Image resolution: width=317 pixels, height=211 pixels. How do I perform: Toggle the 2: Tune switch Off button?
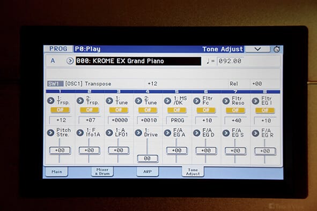point(148,110)
